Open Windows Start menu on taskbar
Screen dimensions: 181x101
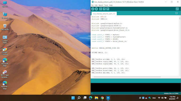[73, 98]
